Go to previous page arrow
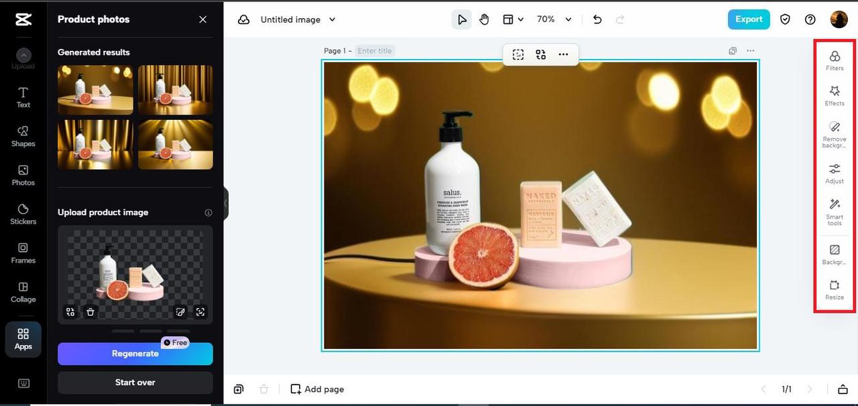858x406 pixels. pyautogui.click(x=762, y=389)
